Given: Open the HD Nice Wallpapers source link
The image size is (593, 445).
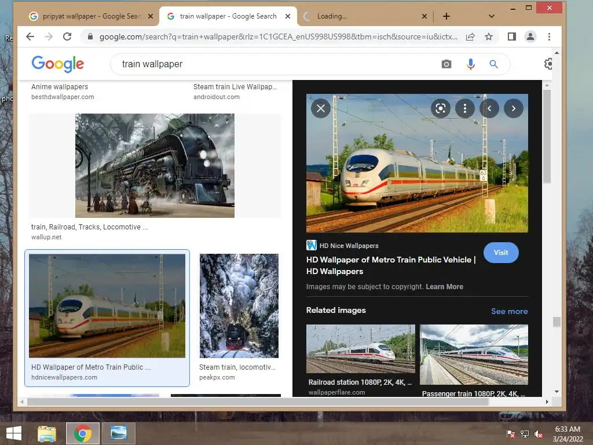Looking at the screenshot, I should (x=342, y=246).
